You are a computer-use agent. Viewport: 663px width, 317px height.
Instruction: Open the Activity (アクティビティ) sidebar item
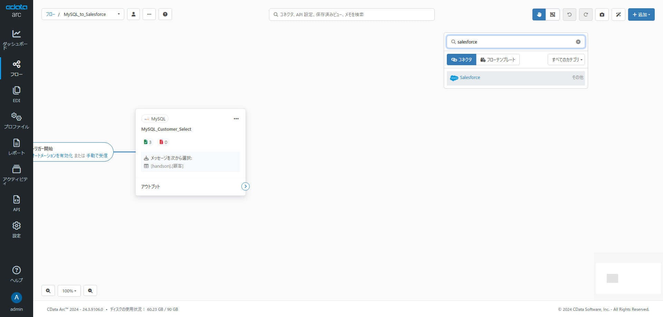click(16, 175)
